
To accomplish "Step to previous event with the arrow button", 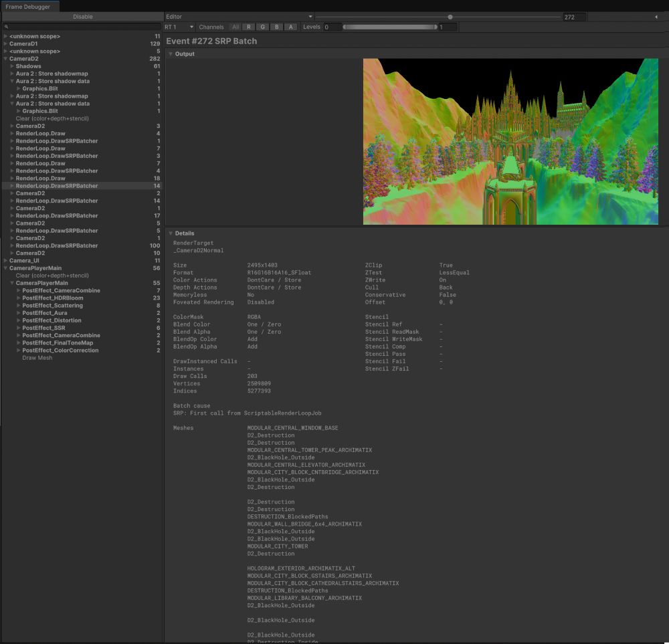I will click(x=656, y=17).
